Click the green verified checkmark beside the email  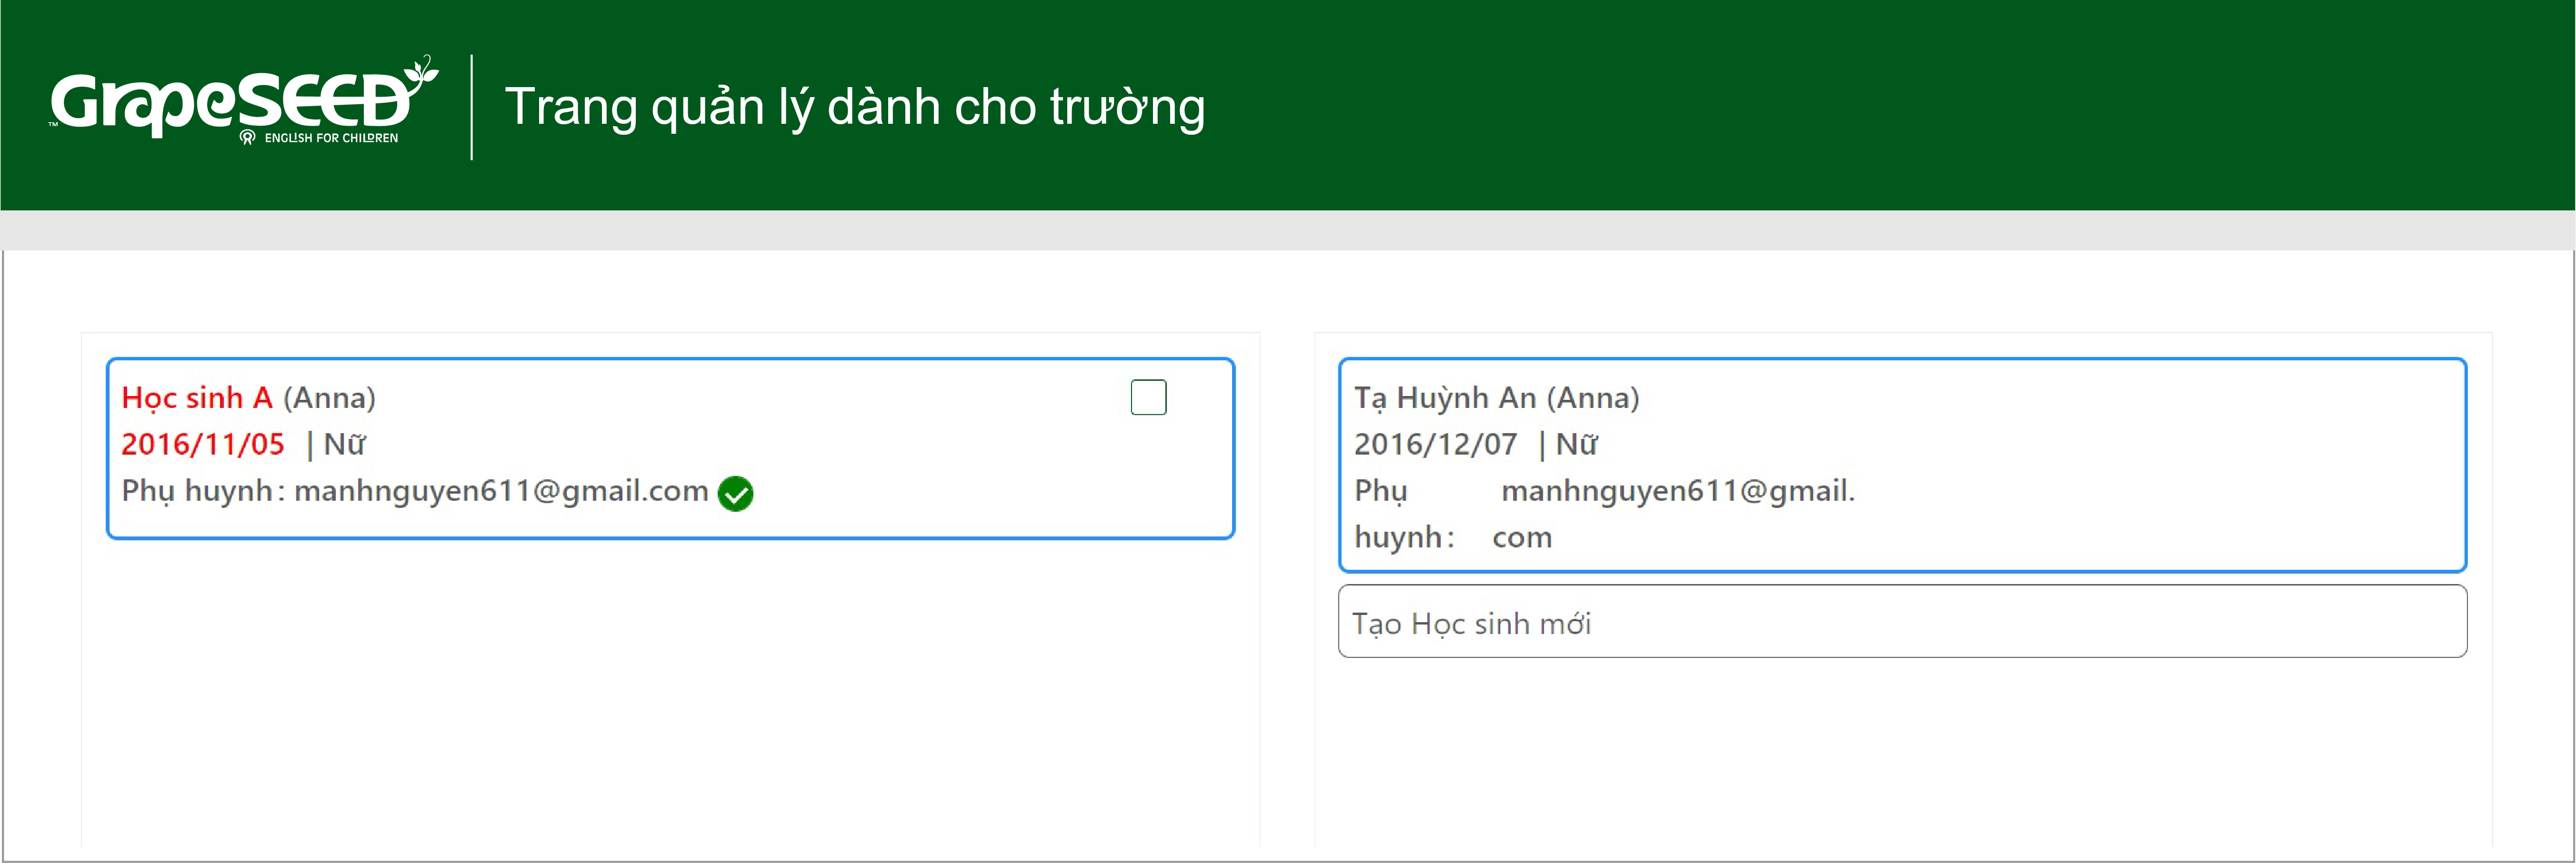pos(735,493)
